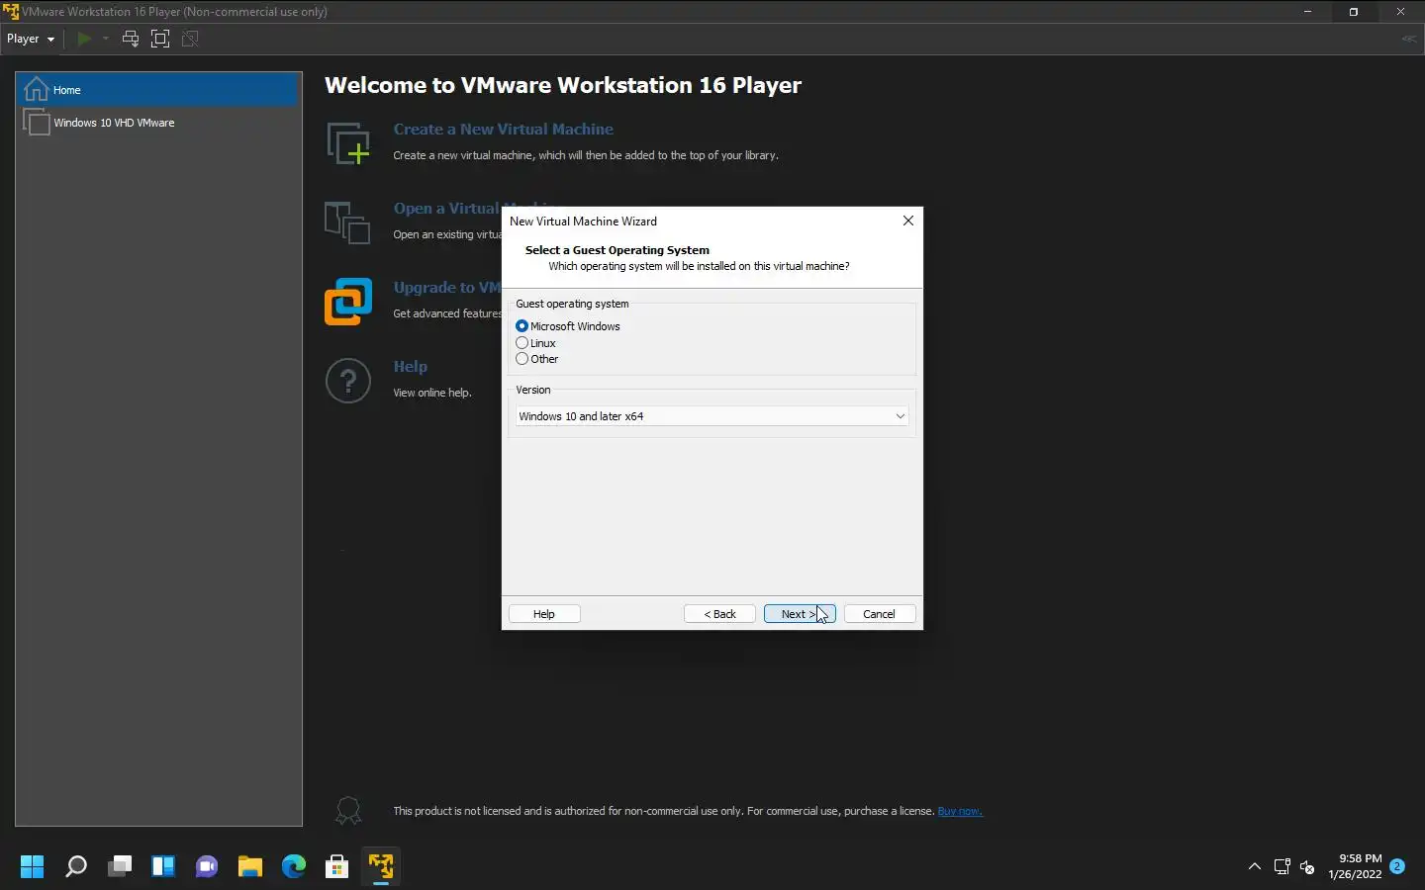Launch Microsoft Edge from taskbar

(294, 867)
